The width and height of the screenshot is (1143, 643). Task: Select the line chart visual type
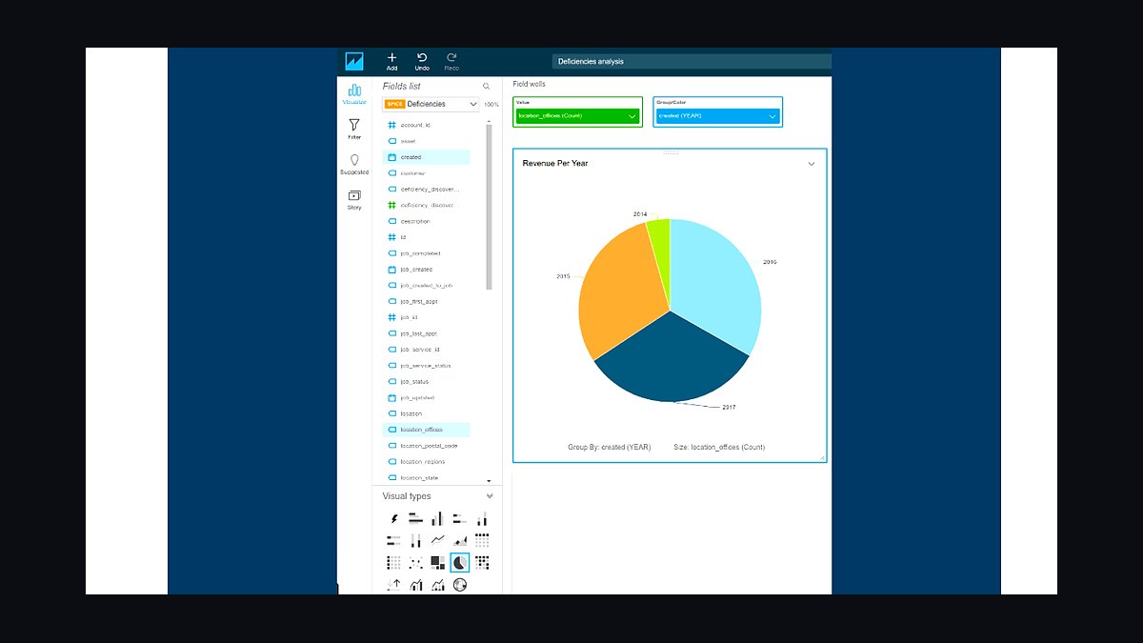438,540
